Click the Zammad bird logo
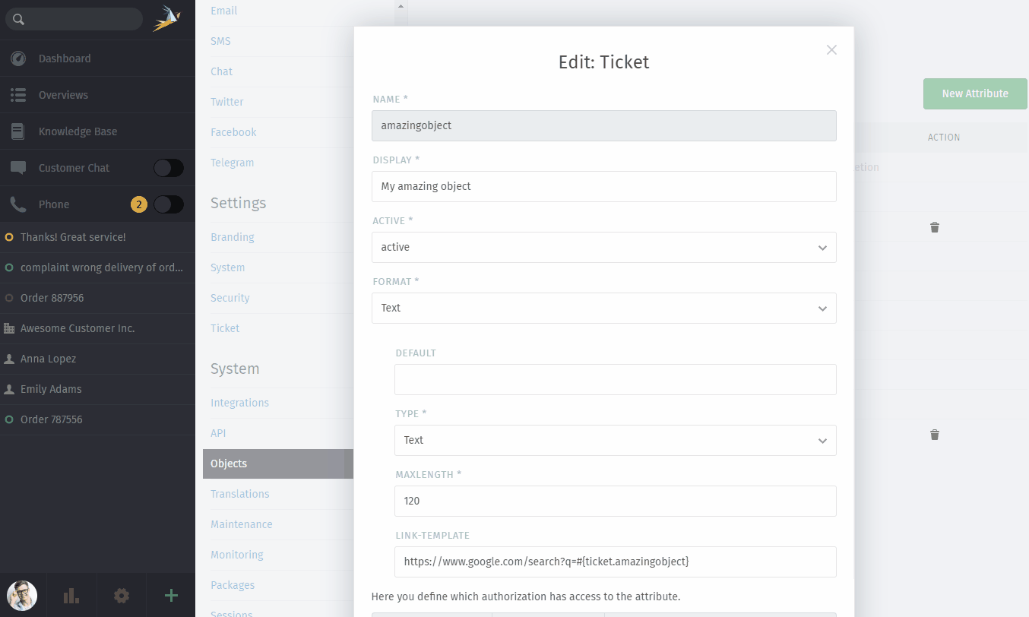Image resolution: width=1029 pixels, height=617 pixels. point(166,19)
